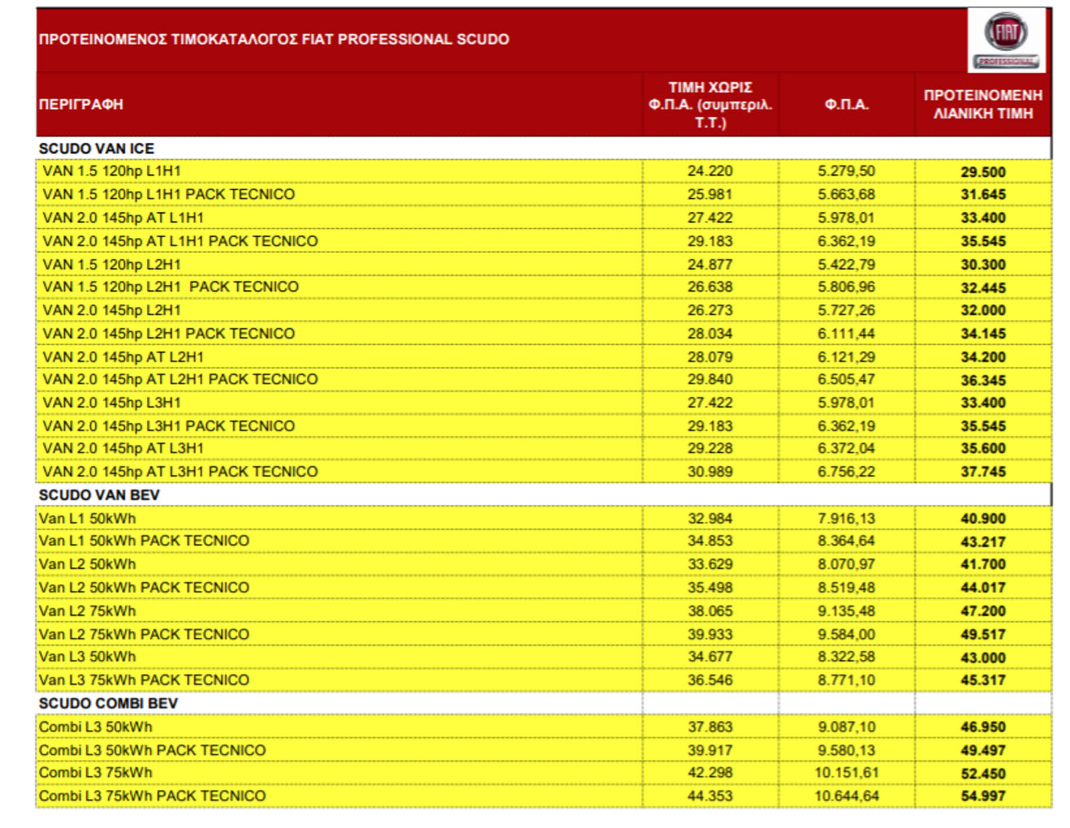Click the retail price 29.500 cell
The width and height of the screenshot is (1070, 828).
point(983,172)
